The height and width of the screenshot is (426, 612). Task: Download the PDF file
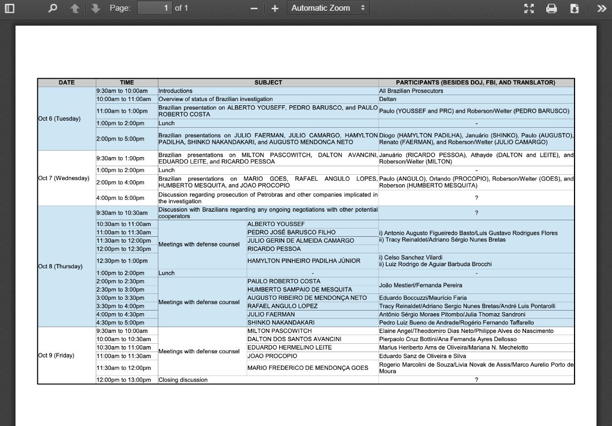574,8
